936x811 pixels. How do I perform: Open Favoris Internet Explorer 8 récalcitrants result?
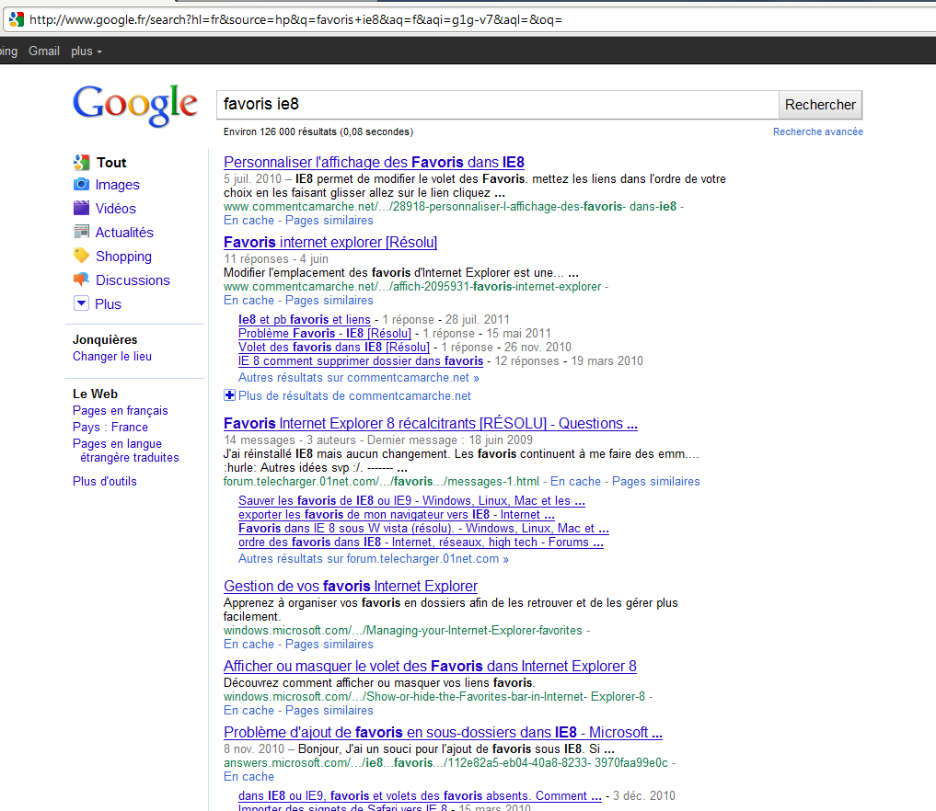[x=431, y=423]
